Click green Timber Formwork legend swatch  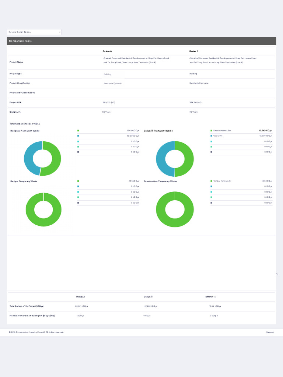pyautogui.click(x=211, y=181)
